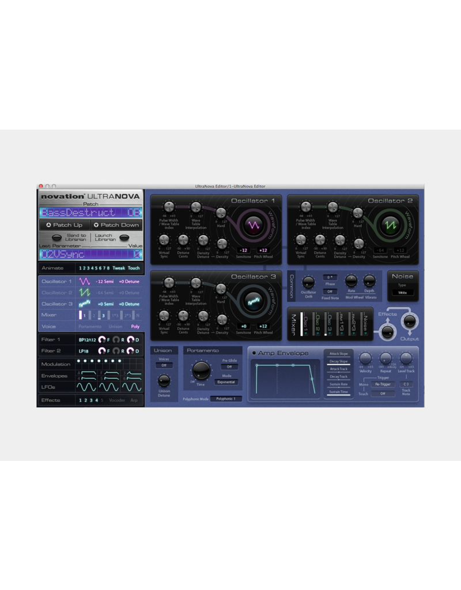The height and width of the screenshot is (590, 461).
Task: Toggle Touch mode in the Animate row
Action: click(134, 268)
